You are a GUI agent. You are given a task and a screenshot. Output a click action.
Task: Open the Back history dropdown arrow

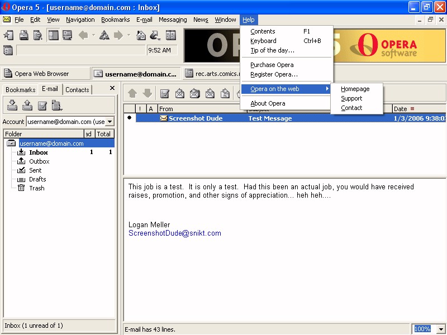[93, 35]
